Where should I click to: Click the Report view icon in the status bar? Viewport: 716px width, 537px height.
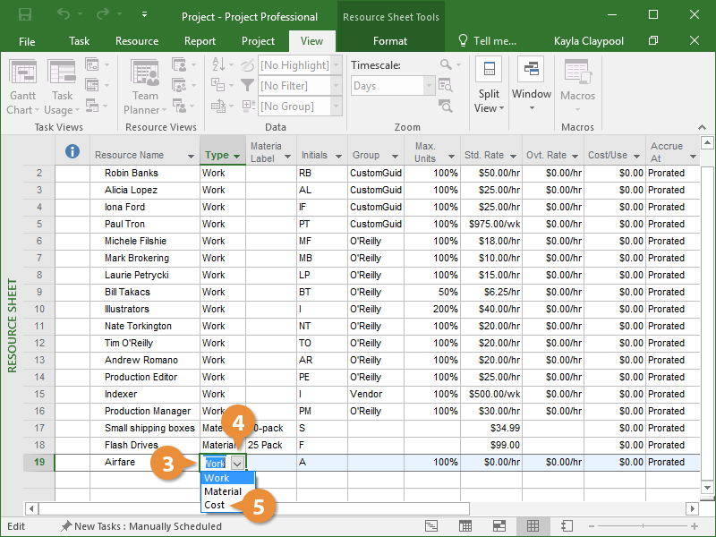(566, 526)
